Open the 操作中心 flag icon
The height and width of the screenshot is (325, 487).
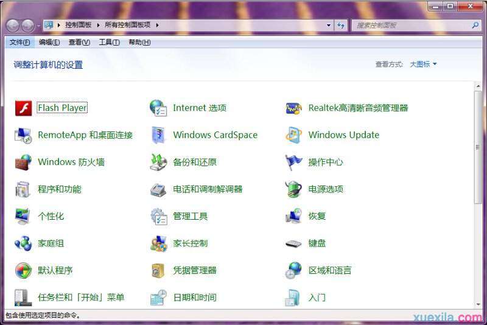[293, 162]
